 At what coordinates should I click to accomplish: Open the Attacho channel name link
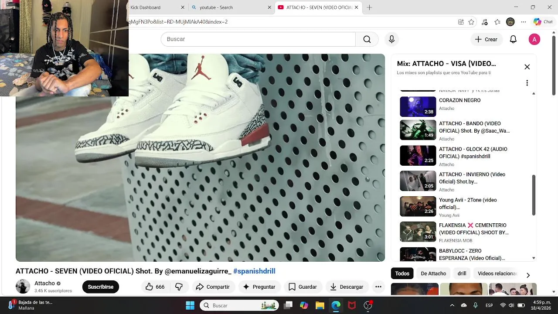point(44,283)
